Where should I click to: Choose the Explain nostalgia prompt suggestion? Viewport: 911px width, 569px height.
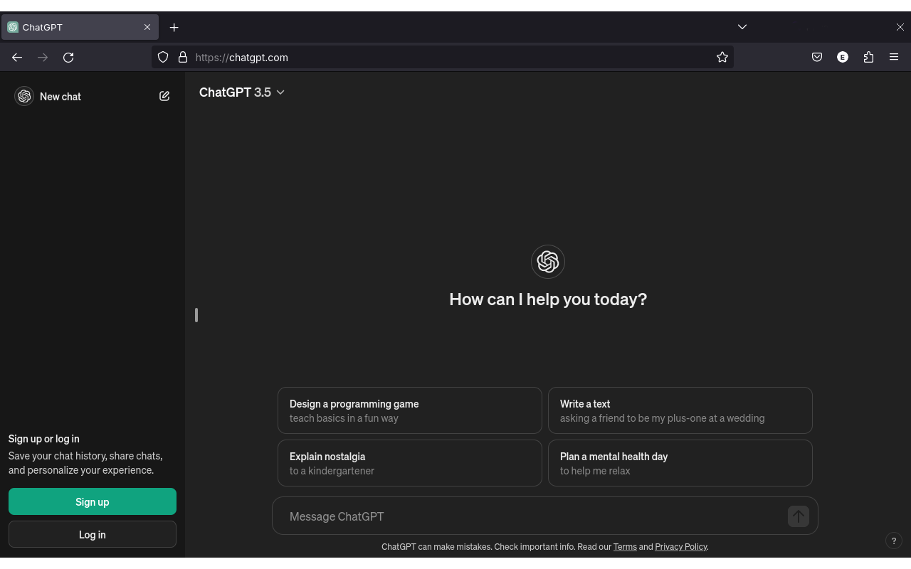click(x=409, y=463)
